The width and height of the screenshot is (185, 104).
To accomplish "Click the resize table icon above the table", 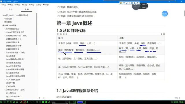I will 58,34.
